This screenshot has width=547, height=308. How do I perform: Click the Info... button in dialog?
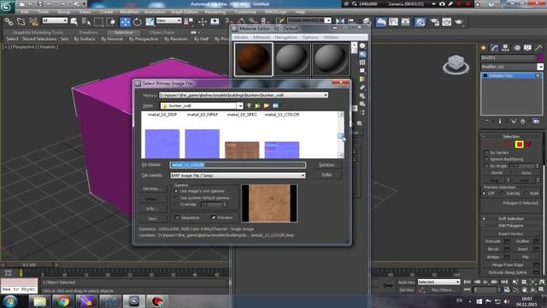152,209
